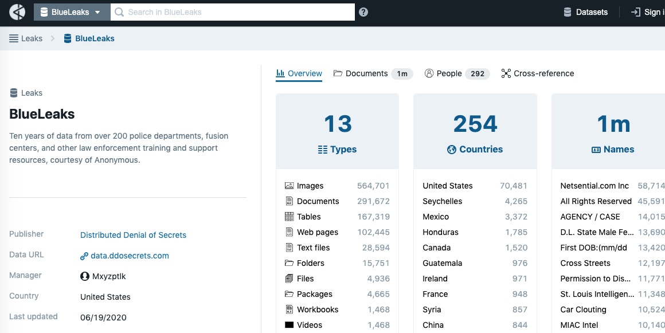Select the Overview tab
This screenshot has width=665, height=333.
click(x=299, y=73)
